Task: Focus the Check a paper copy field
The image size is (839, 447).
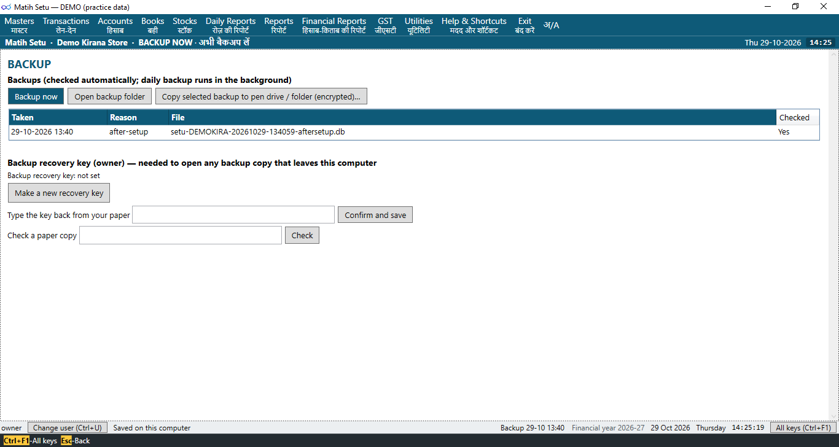Action: point(181,235)
